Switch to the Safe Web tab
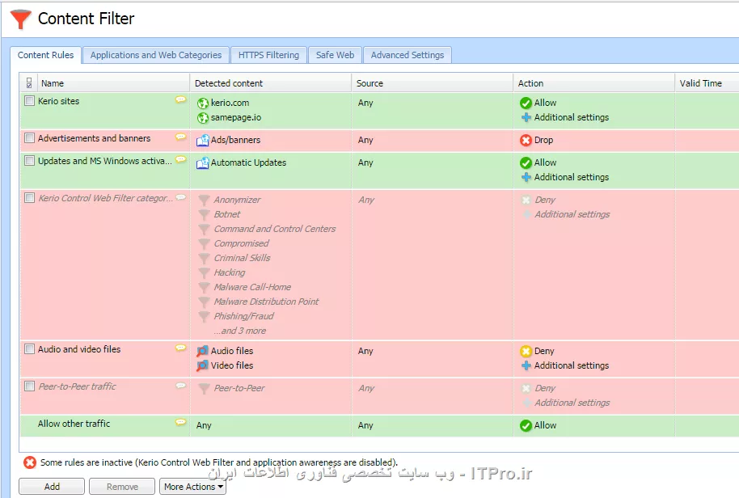Viewport: 739px width, 498px height. pos(335,55)
